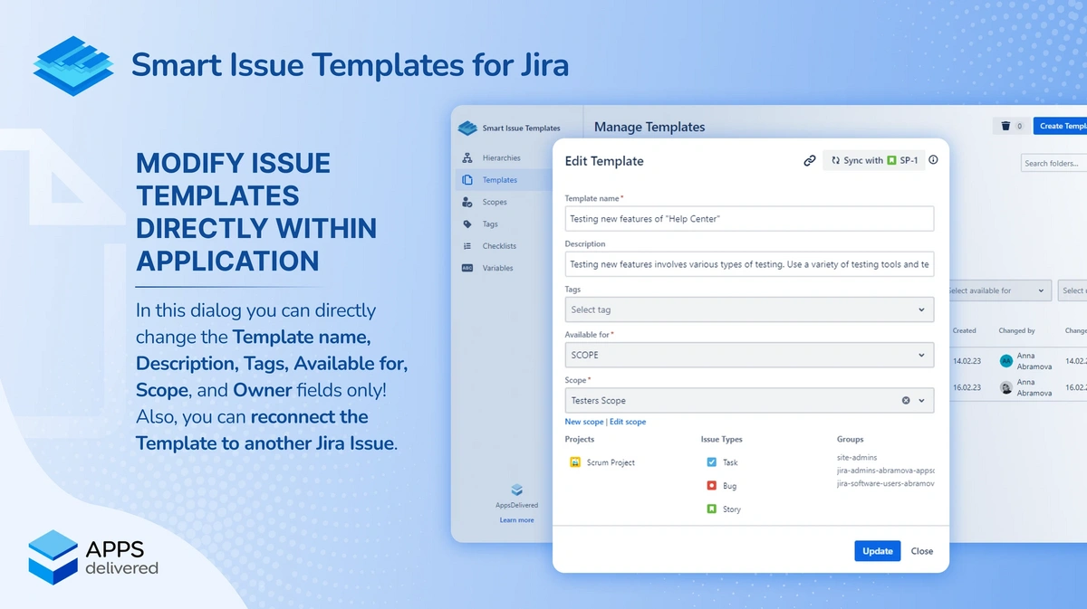Open the Hierarchies sidebar section
The height and width of the screenshot is (609, 1087).
[501, 158]
